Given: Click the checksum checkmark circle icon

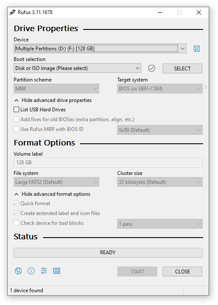Looking at the screenshot, I should pos(152,68).
